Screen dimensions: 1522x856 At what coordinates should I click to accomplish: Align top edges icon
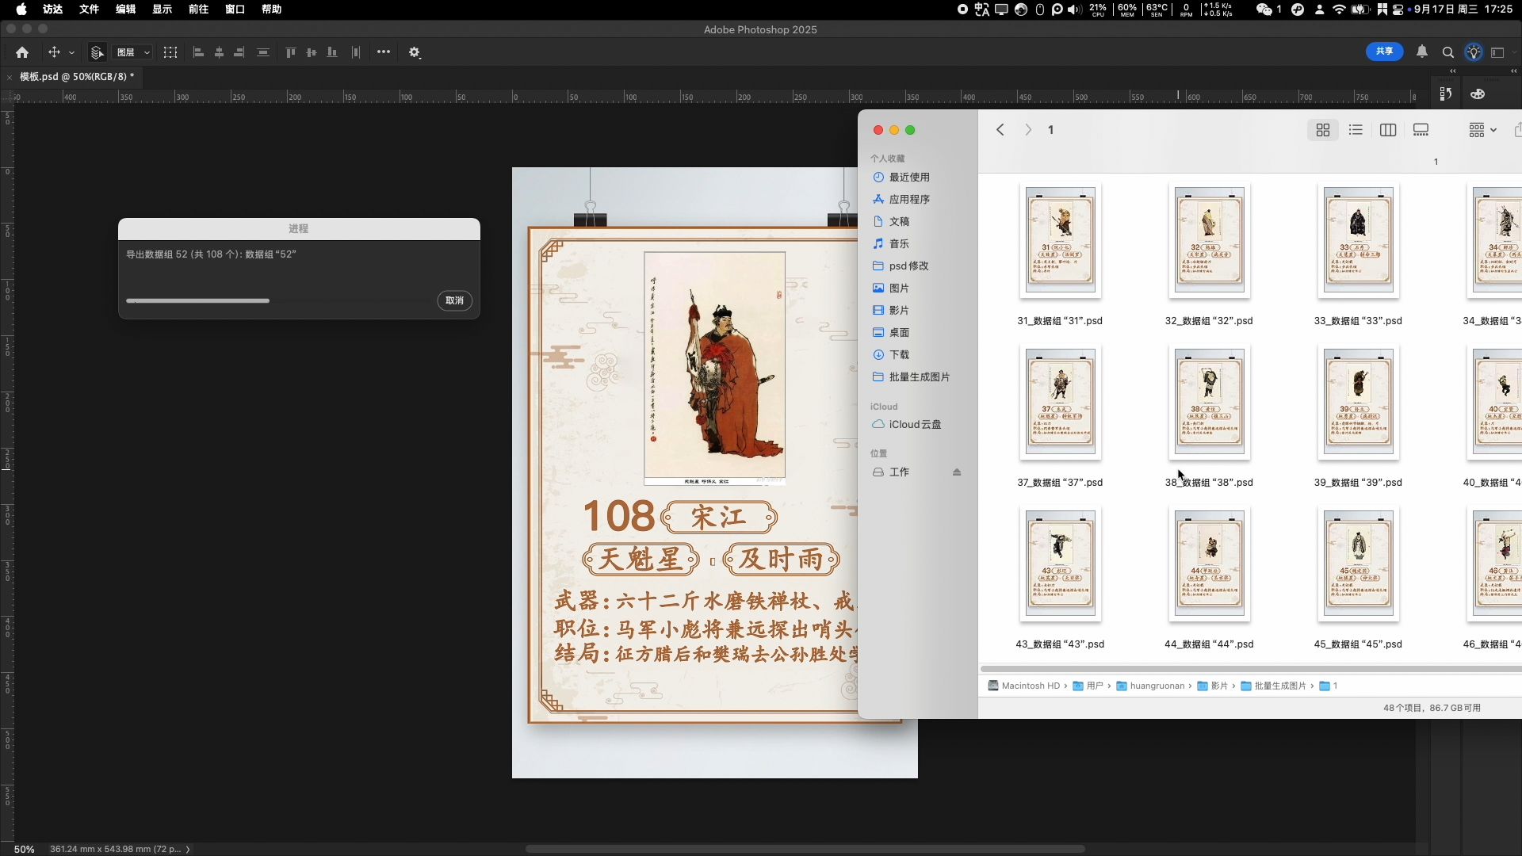pyautogui.click(x=291, y=52)
